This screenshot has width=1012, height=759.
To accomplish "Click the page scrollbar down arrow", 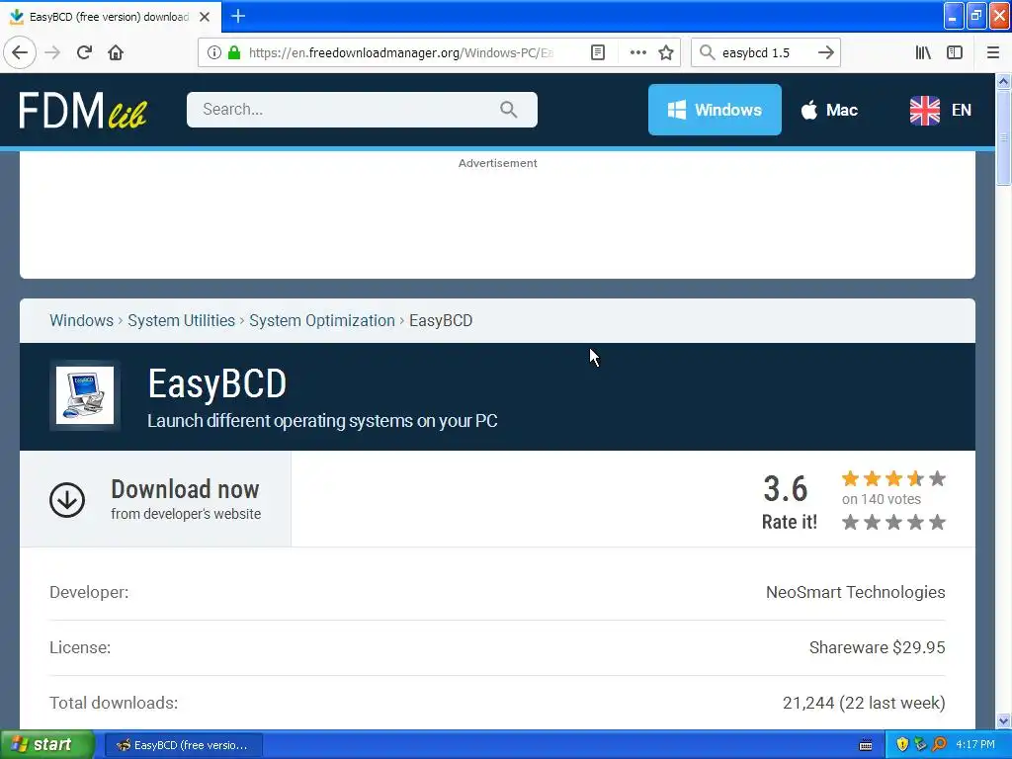I will (x=1003, y=720).
